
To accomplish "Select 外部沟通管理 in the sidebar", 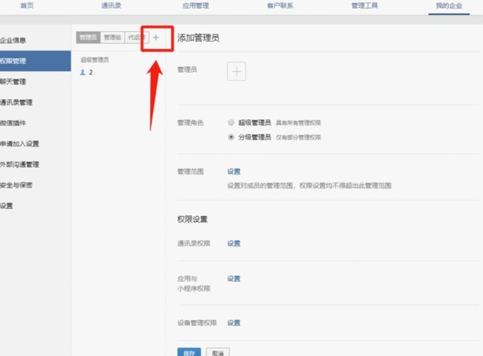I will click(x=19, y=164).
